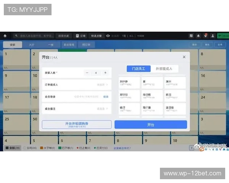Click the 快速点餐 toolbar button
Viewport: 229px width, 183px height.
(x=97, y=36)
